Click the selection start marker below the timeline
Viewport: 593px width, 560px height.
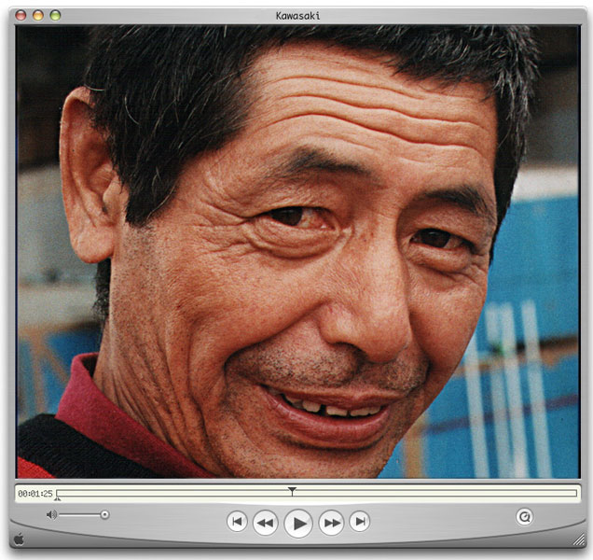57,499
